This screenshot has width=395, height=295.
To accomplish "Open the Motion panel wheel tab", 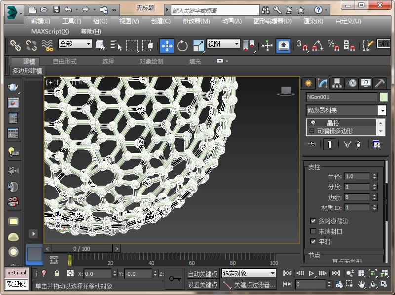I will point(352,83).
